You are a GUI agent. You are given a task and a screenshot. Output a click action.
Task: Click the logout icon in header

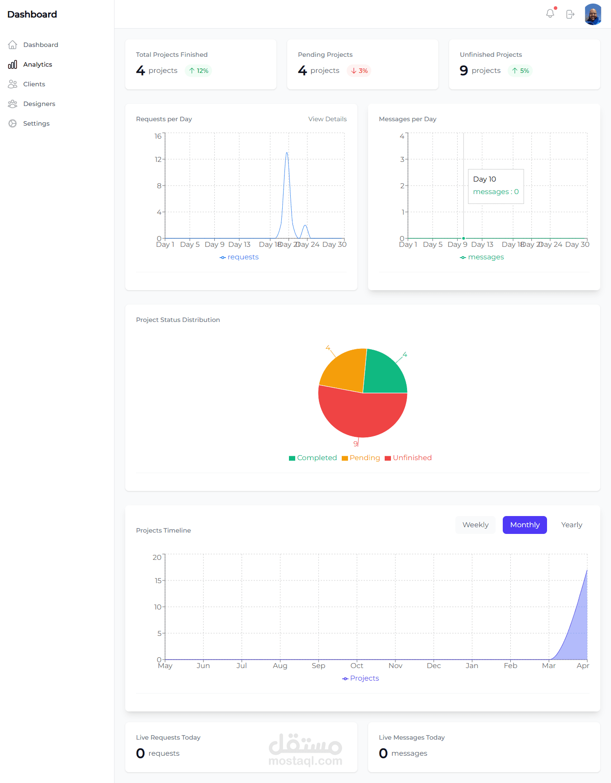pyautogui.click(x=570, y=14)
